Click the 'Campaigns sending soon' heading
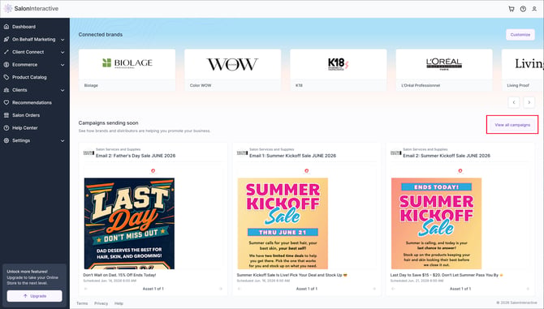This screenshot has width=544, height=309. pyautogui.click(x=108, y=123)
